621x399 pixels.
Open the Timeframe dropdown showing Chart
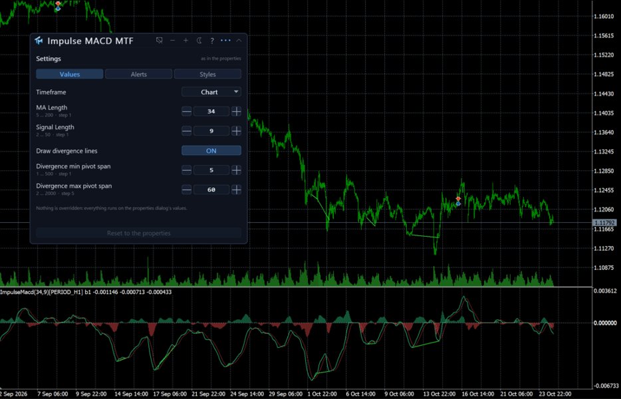pos(211,92)
